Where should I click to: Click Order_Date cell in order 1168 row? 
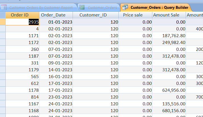56,111
